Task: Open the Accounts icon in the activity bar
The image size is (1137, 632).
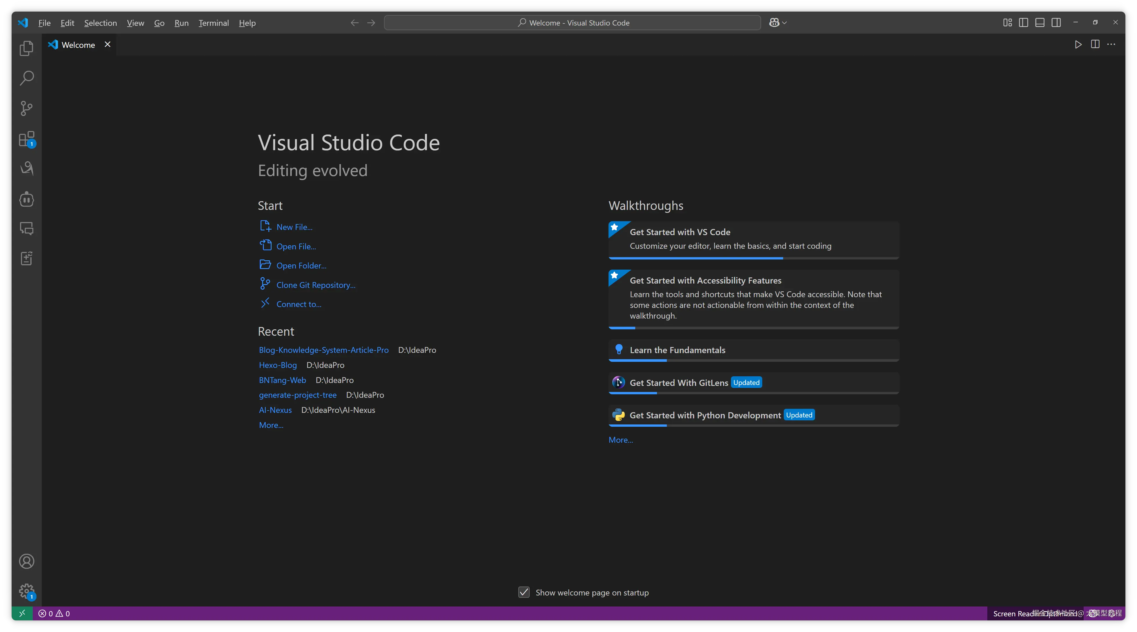Action: (x=26, y=562)
